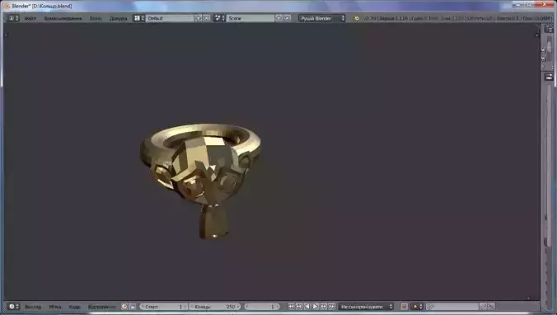The width and height of the screenshot is (557, 315).
Task: Toggle the preview range clock icon
Action: [124, 307]
